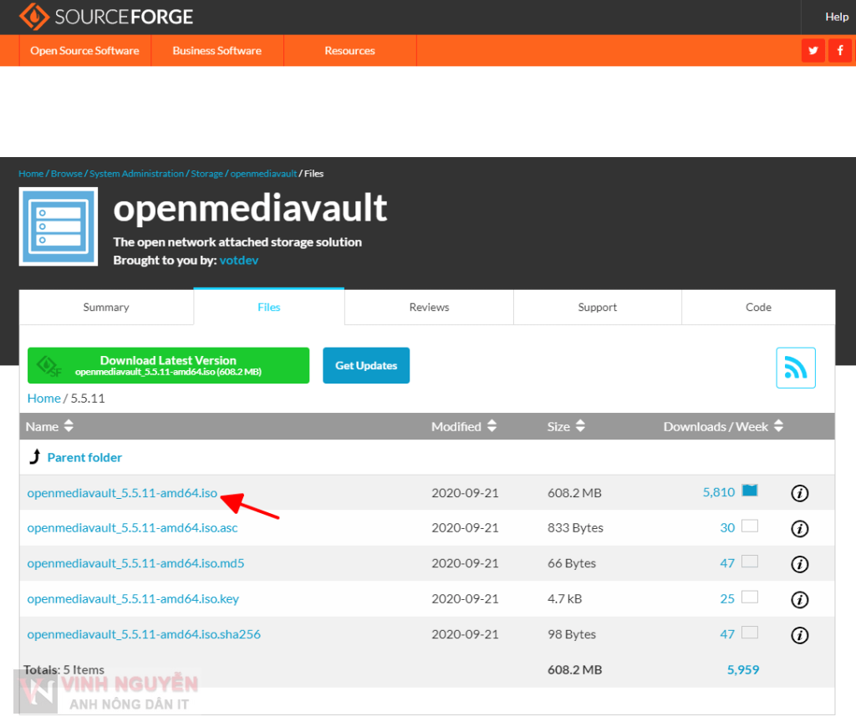View info for the .iso.key file

point(799,600)
